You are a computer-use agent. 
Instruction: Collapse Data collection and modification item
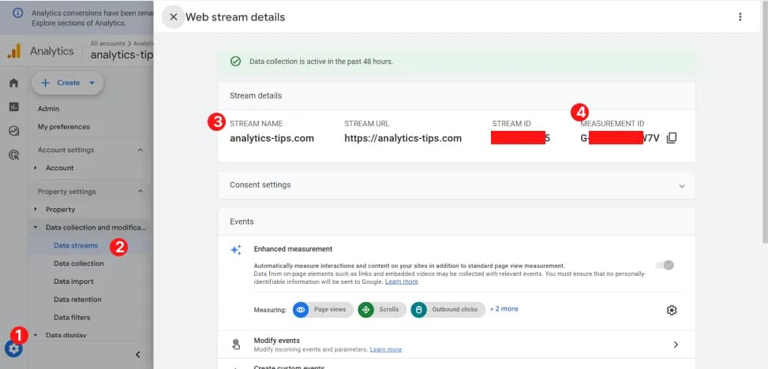[36, 228]
